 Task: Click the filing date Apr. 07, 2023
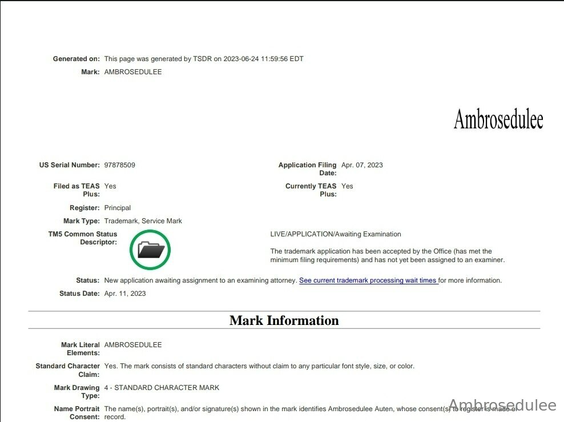coord(362,165)
